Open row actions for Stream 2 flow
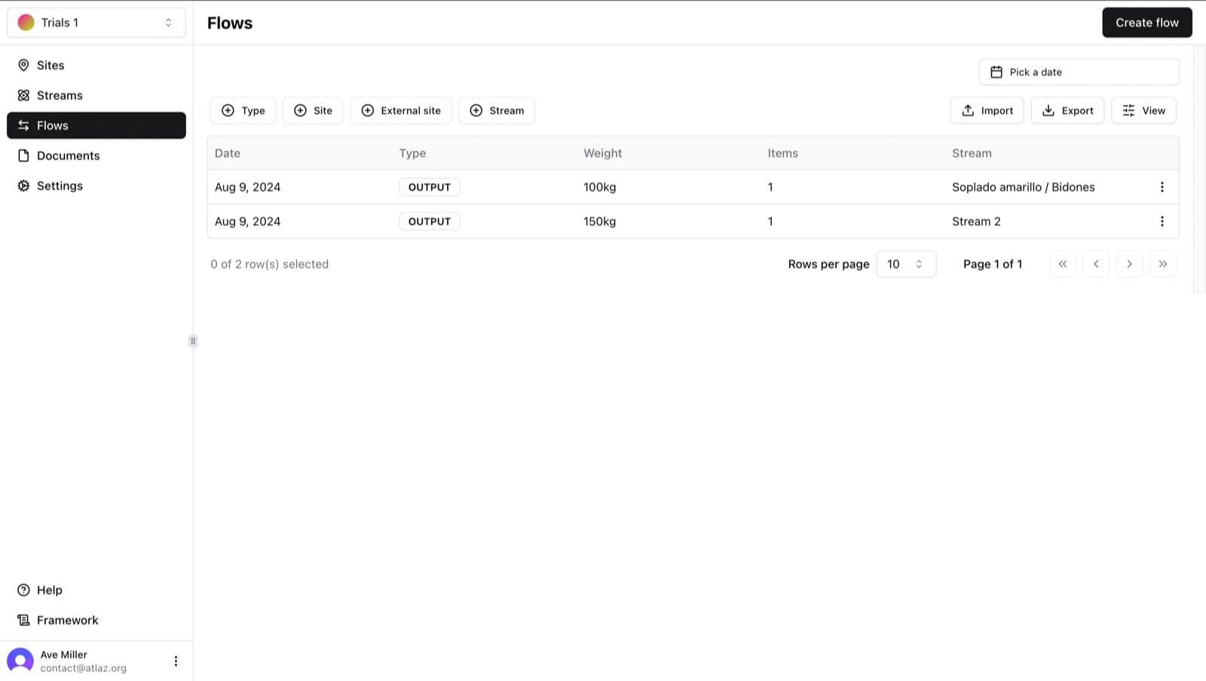This screenshot has height=681, width=1206. click(x=1162, y=221)
